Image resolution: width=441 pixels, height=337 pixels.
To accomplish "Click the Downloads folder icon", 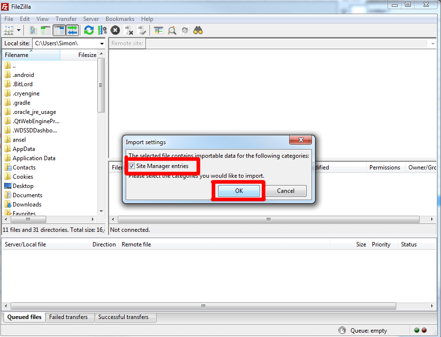I will [8, 205].
